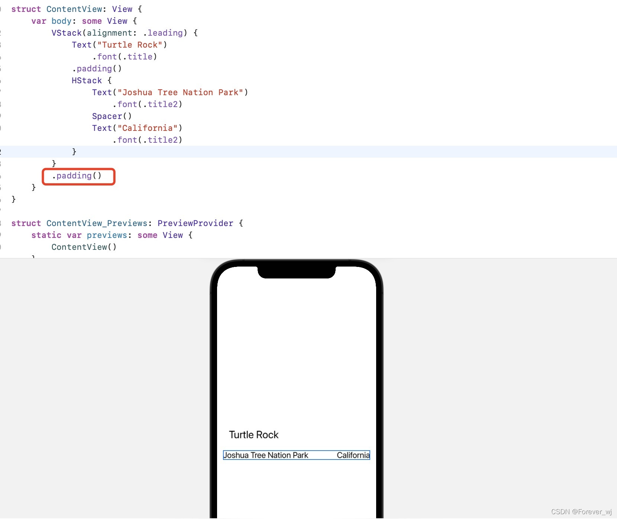617x519 pixels.
Task: Click struct ContentView declaration line
Action: click(77, 9)
